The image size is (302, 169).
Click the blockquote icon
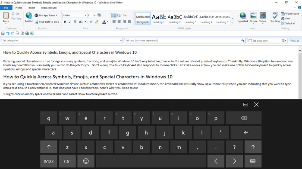(125, 15)
